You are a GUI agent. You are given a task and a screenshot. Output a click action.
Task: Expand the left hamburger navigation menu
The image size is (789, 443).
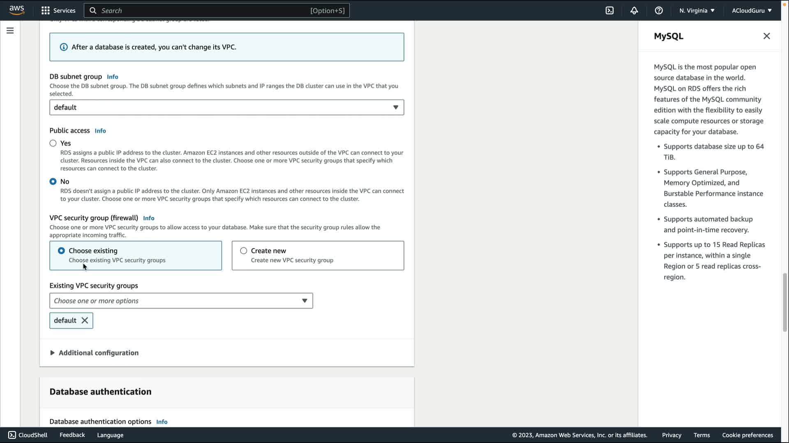(x=10, y=31)
